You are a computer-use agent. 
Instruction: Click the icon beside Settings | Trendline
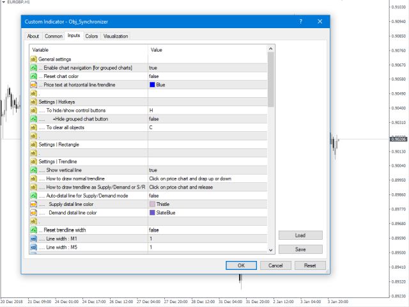(x=33, y=162)
